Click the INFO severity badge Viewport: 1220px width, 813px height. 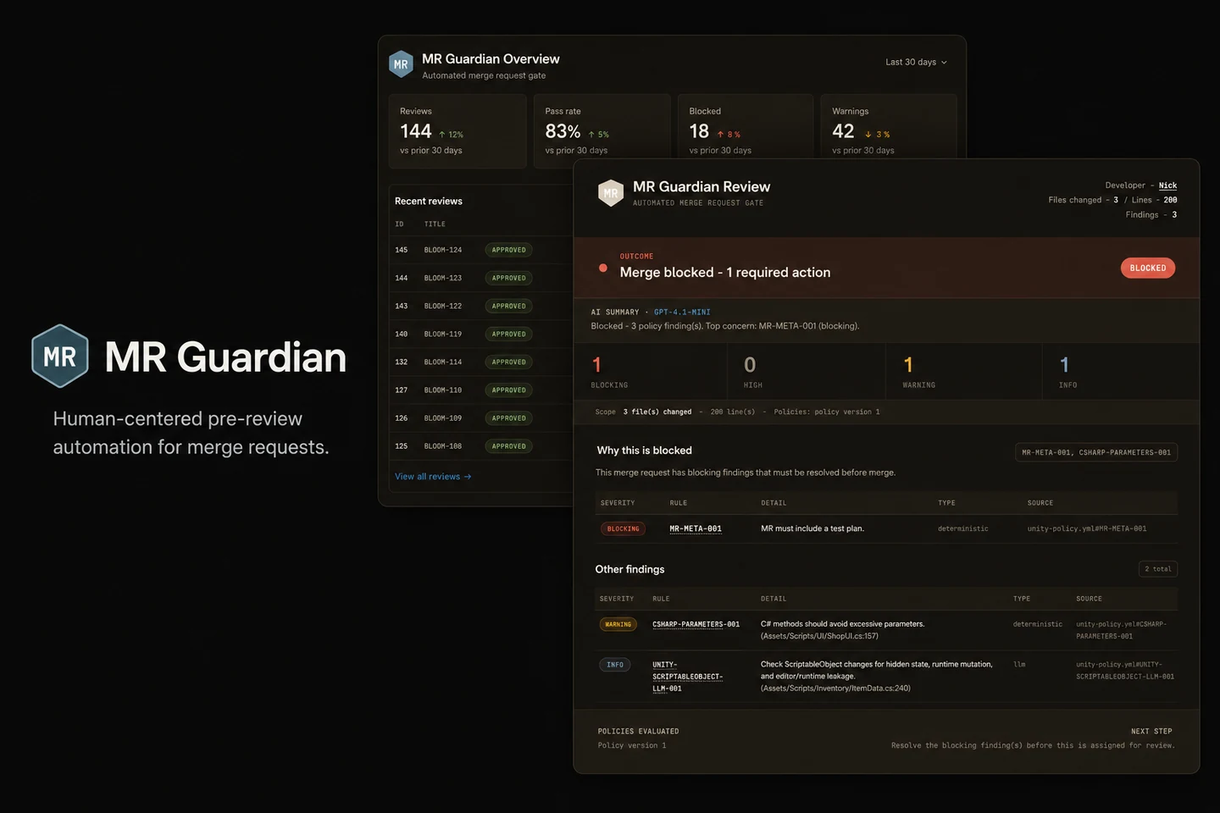[x=615, y=665]
